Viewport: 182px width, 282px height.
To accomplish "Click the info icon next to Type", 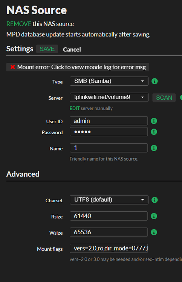I will 154,81.
